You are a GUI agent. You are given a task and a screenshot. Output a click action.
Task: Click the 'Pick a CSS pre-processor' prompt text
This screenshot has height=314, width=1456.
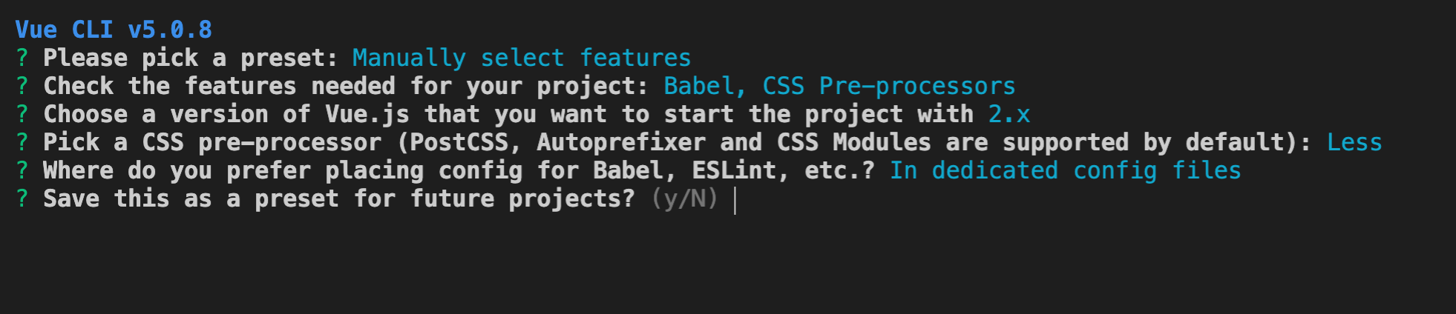pyautogui.click(x=212, y=142)
